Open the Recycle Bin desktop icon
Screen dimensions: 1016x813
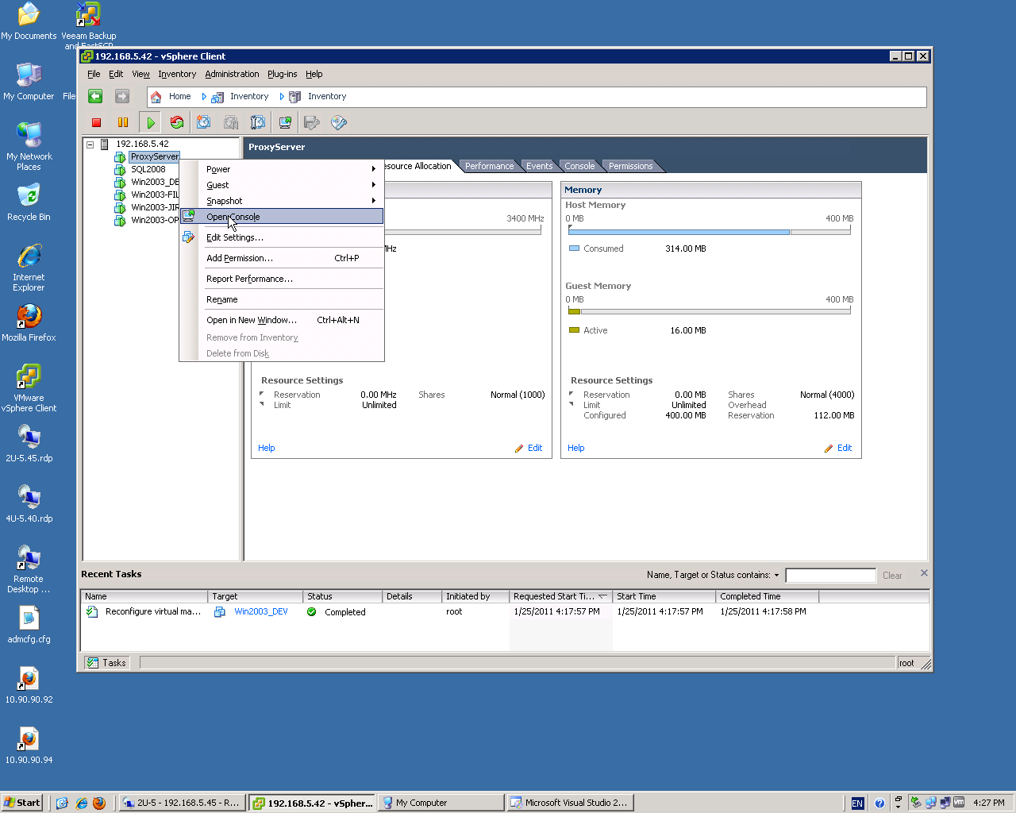[x=29, y=202]
